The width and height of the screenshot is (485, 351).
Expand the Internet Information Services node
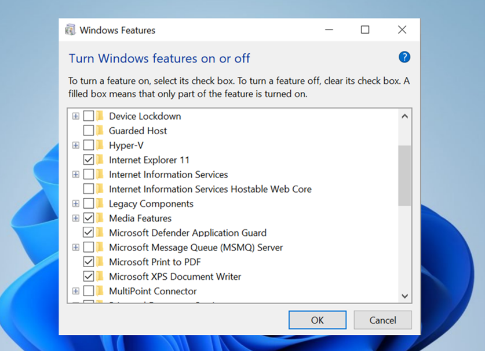[x=76, y=175]
